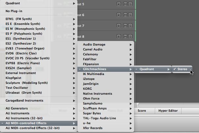
Task: Select AU MIDI-controlled Effects entry
Action: 39,123
